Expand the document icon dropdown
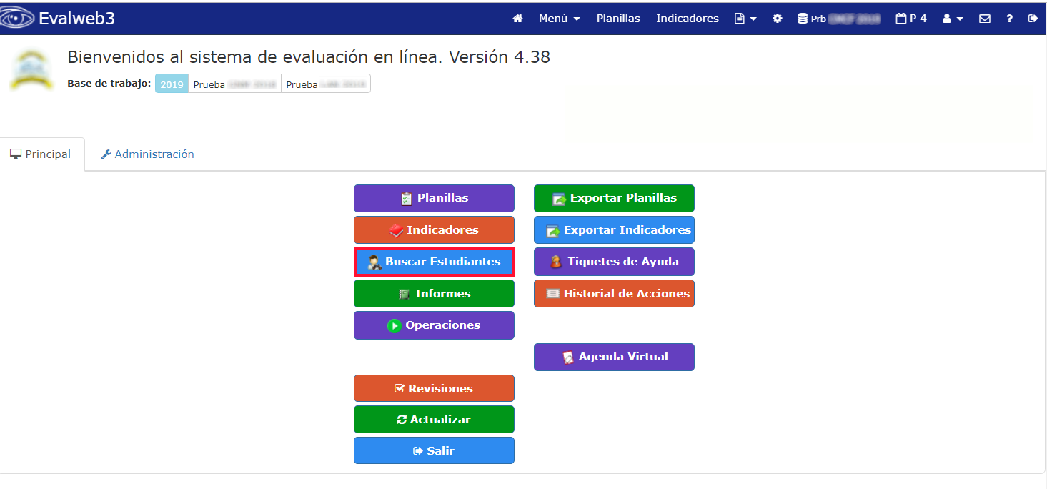 pos(745,19)
